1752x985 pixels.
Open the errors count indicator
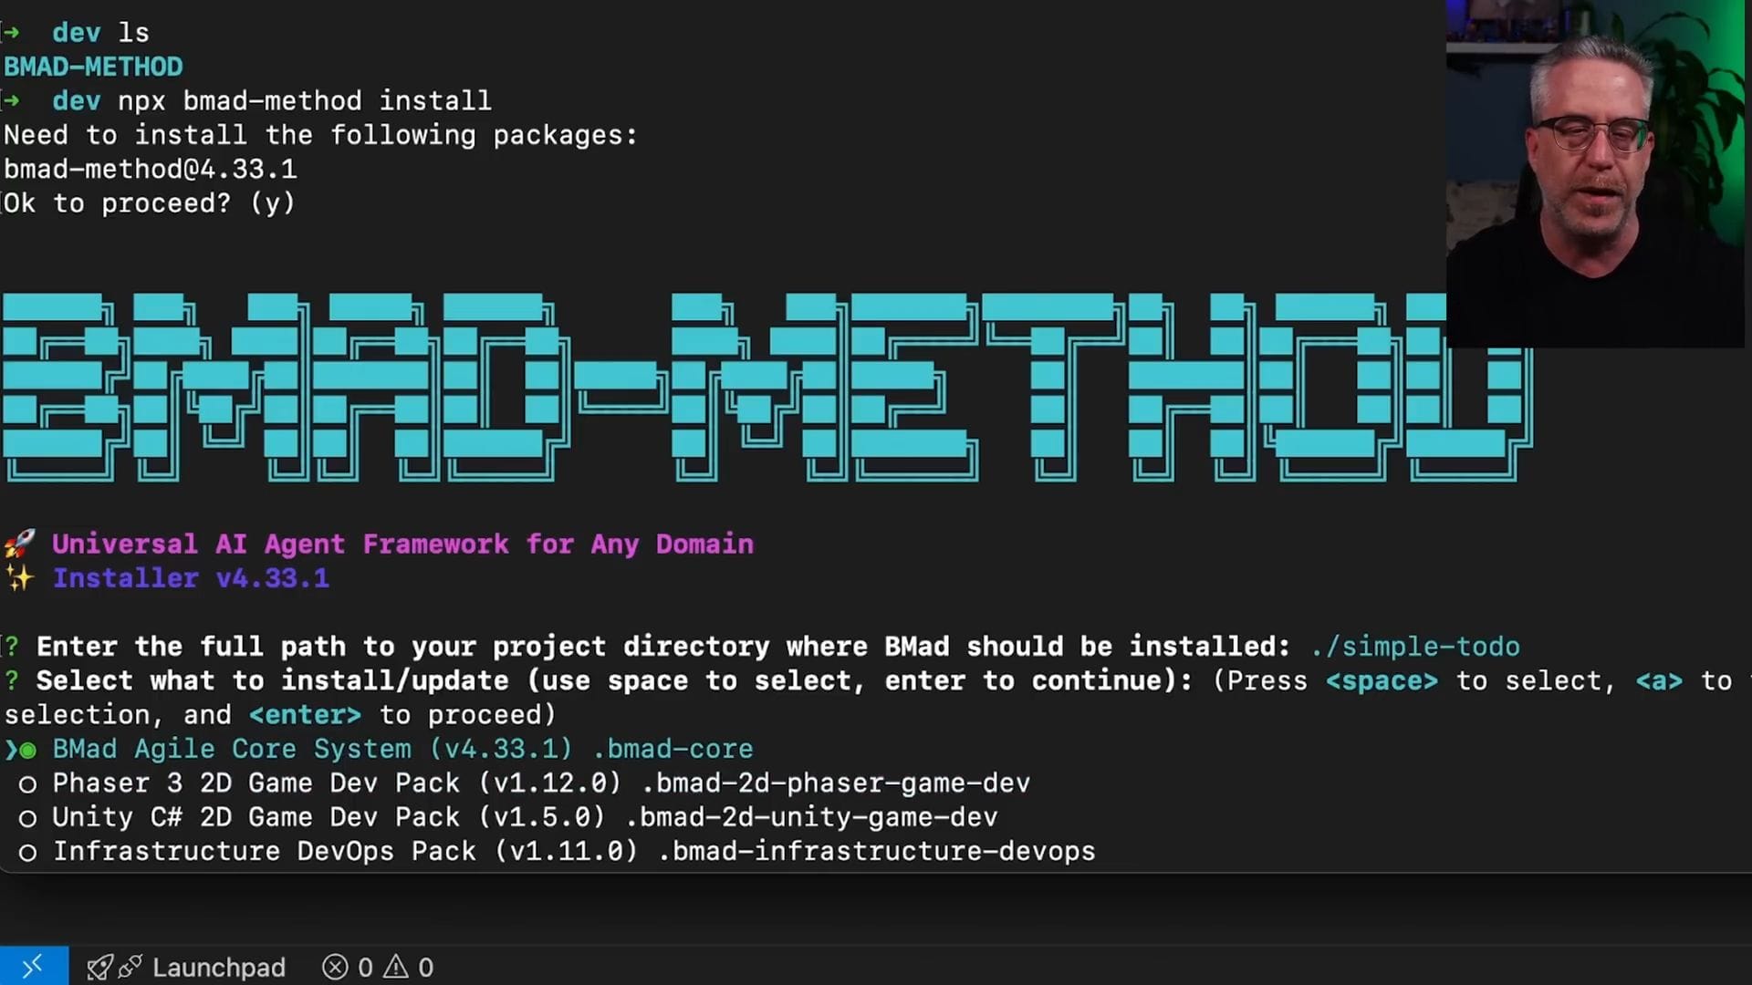(347, 967)
